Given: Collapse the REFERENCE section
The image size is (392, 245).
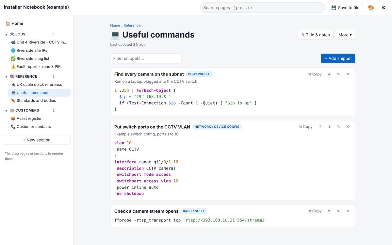Looking at the screenshot, I should click(x=6, y=76).
